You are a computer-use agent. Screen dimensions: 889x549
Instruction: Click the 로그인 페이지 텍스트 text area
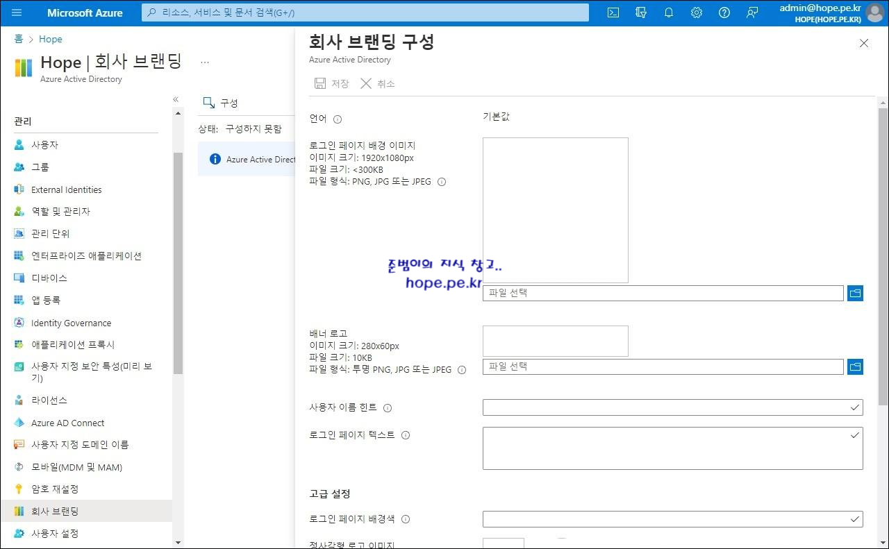[x=673, y=448]
